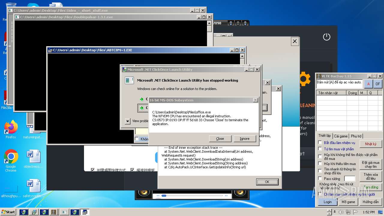Enable the Pass rương checkbox
The image size is (384, 216).
pos(320,178)
